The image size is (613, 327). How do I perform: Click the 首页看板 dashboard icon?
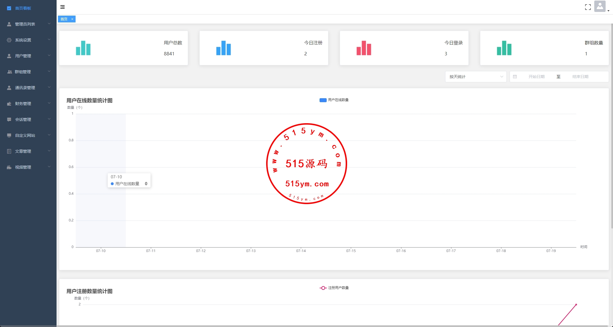[9, 8]
